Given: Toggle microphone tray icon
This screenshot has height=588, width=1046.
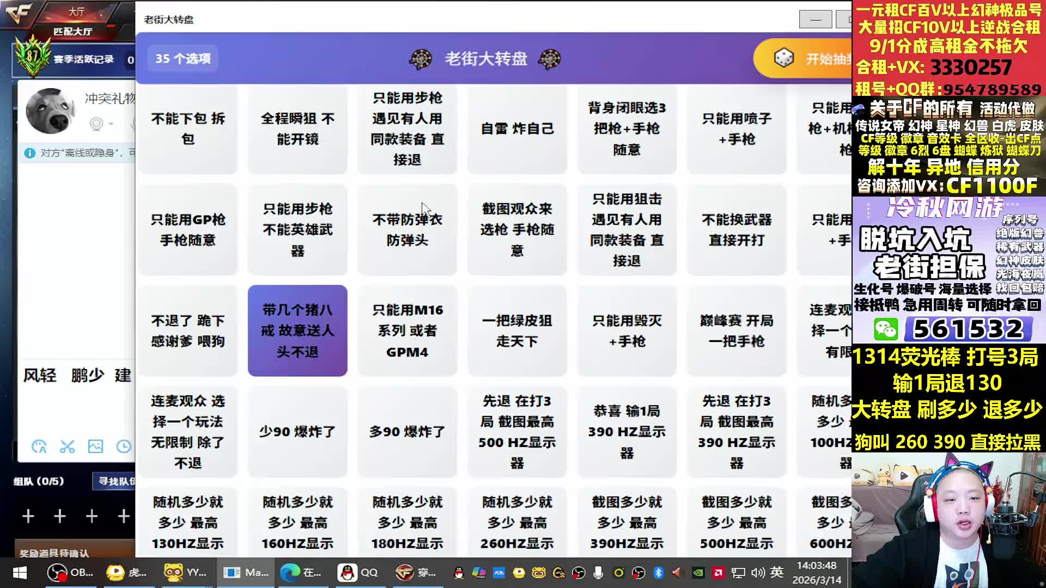Looking at the screenshot, I should [598, 572].
